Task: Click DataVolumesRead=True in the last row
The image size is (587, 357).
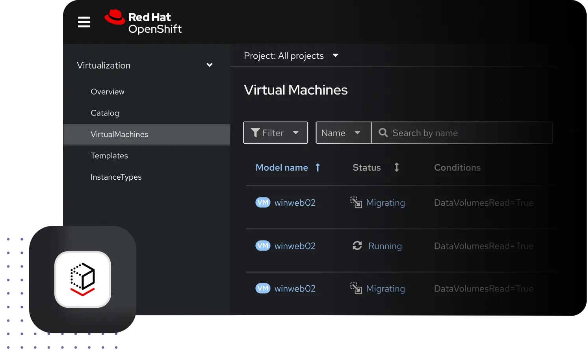Action: coord(484,288)
